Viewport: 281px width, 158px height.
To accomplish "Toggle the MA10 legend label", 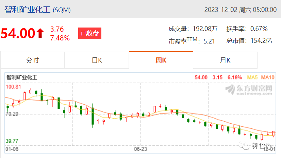I will pos(267,77).
